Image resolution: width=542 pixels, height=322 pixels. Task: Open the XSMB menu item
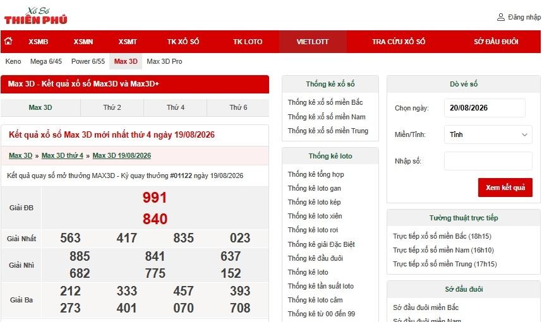tap(38, 42)
